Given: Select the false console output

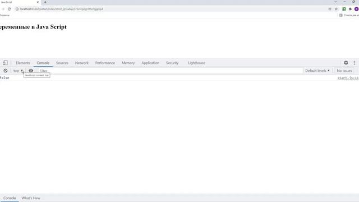Looking at the screenshot, I should coord(4,78).
